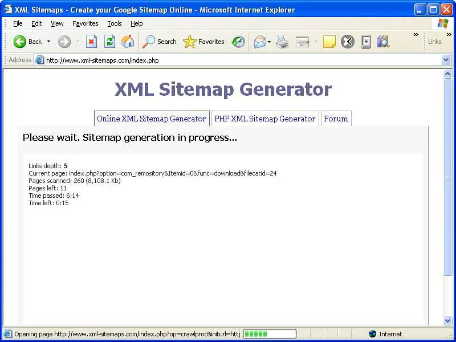Screen dimensions: 456x342
Task: Click the Forward arrow button
Action: pyautogui.click(x=64, y=42)
